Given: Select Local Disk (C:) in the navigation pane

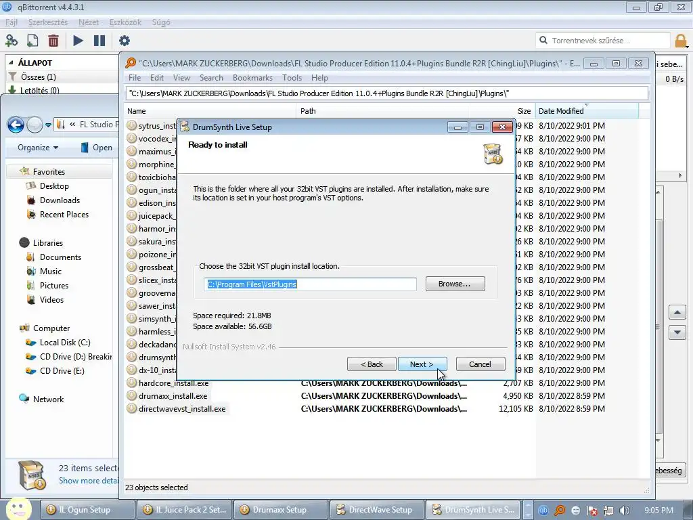Looking at the screenshot, I should click(x=64, y=342).
